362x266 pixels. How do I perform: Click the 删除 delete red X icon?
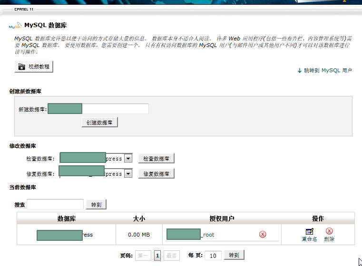[x=329, y=231]
